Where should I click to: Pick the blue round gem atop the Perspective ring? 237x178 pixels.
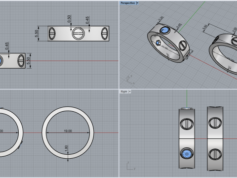164,30
